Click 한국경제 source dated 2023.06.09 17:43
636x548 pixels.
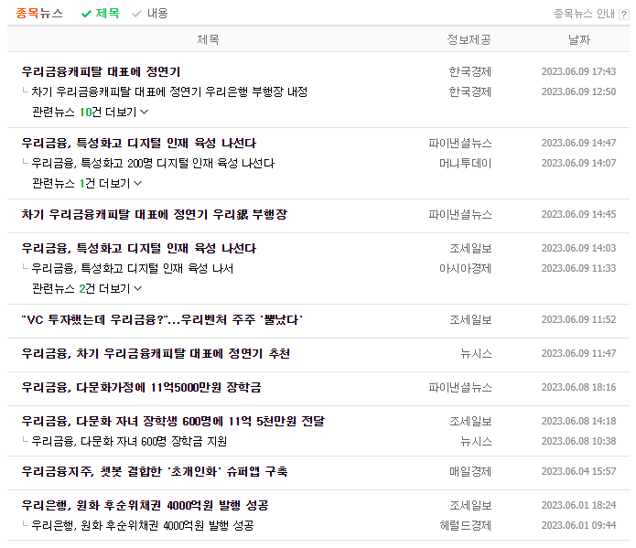[x=469, y=71]
